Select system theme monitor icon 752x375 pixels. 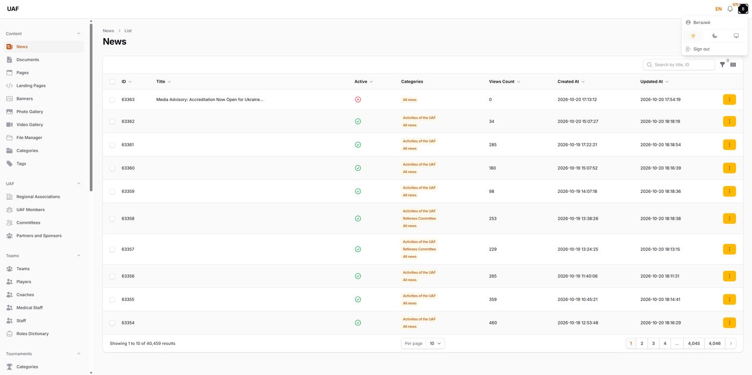pos(736,35)
